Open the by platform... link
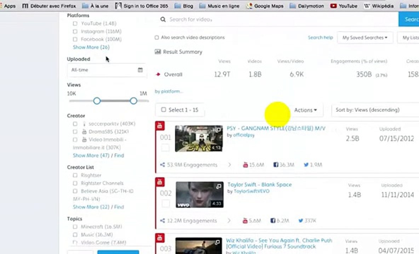Image resolution: width=419 pixels, height=254 pixels. tap(168, 91)
